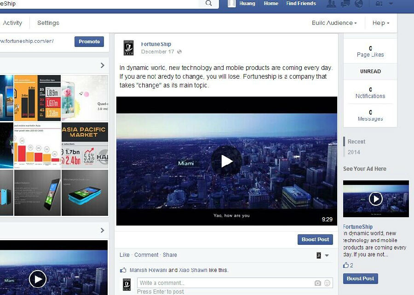414x295 pixels.
Task: Open Find Friends
Action: coord(301,3)
